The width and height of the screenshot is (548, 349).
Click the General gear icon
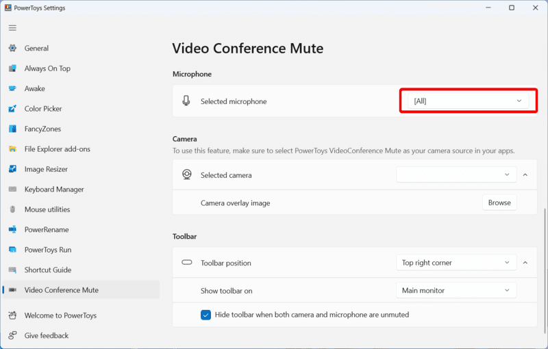coord(12,48)
